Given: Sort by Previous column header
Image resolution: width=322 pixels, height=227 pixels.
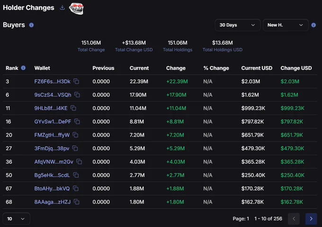Looking at the screenshot, I should tap(103, 68).
